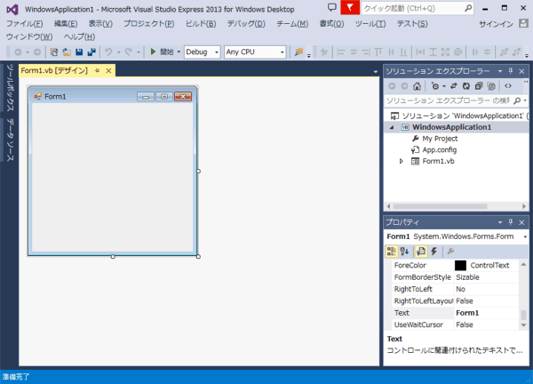Screen dimensions: 533x384
Task: Click Collapse All in Solution Explorer
Action: [x=479, y=86]
